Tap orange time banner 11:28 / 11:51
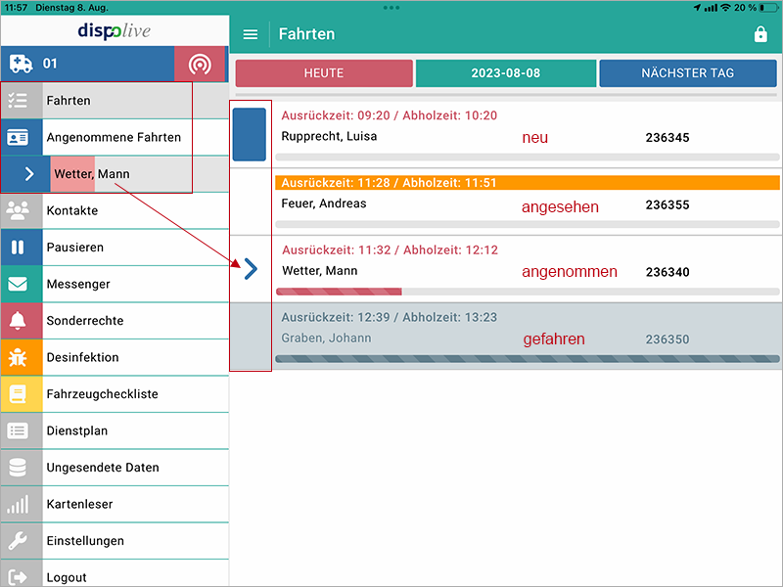783x587 pixels. (528, 183)
